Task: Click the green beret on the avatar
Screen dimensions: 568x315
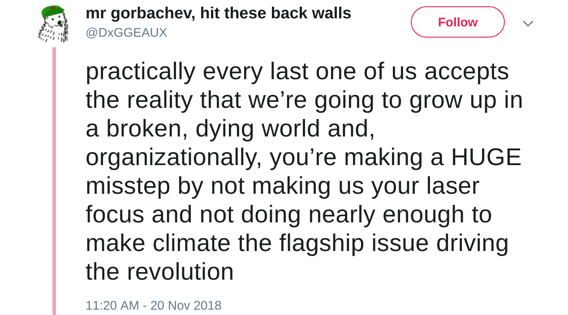Action: [x=53, y=11]
